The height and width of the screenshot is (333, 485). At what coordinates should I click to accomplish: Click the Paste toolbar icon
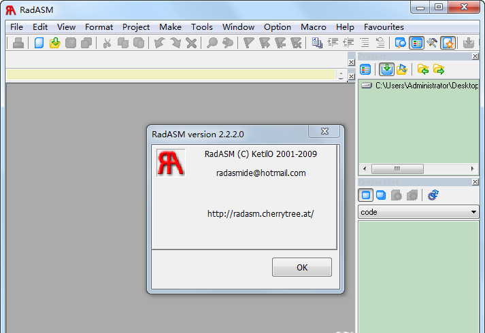point(139,43)
